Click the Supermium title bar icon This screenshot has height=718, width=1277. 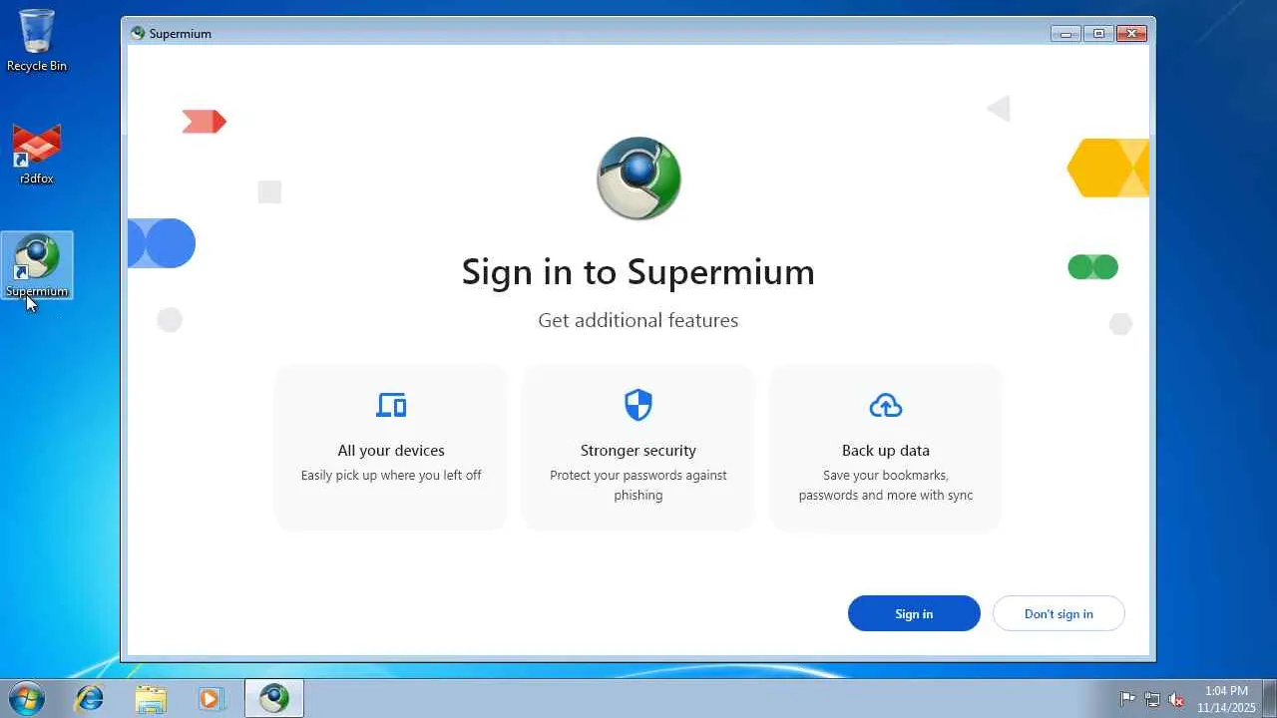[x=138, y=33]
